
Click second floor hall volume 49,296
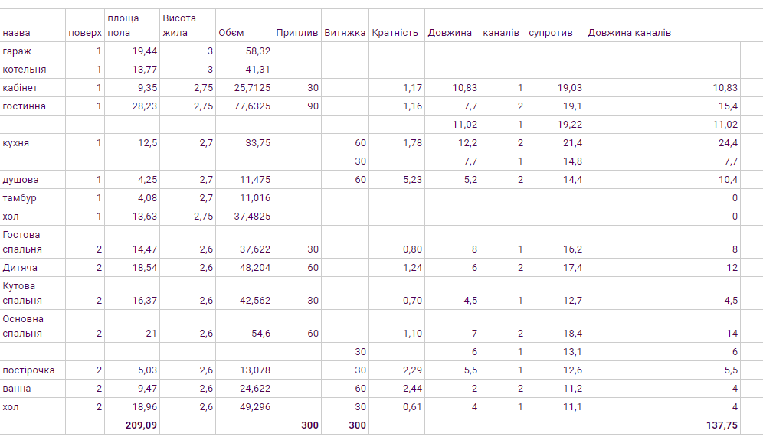(244, 406)
